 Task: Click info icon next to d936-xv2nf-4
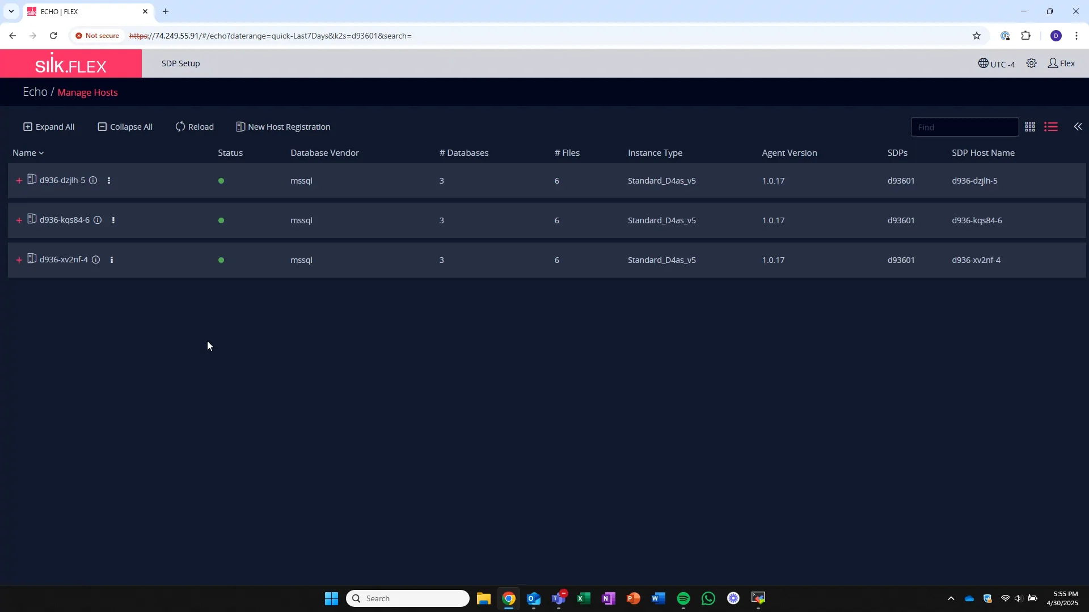(x=96, y=260)
